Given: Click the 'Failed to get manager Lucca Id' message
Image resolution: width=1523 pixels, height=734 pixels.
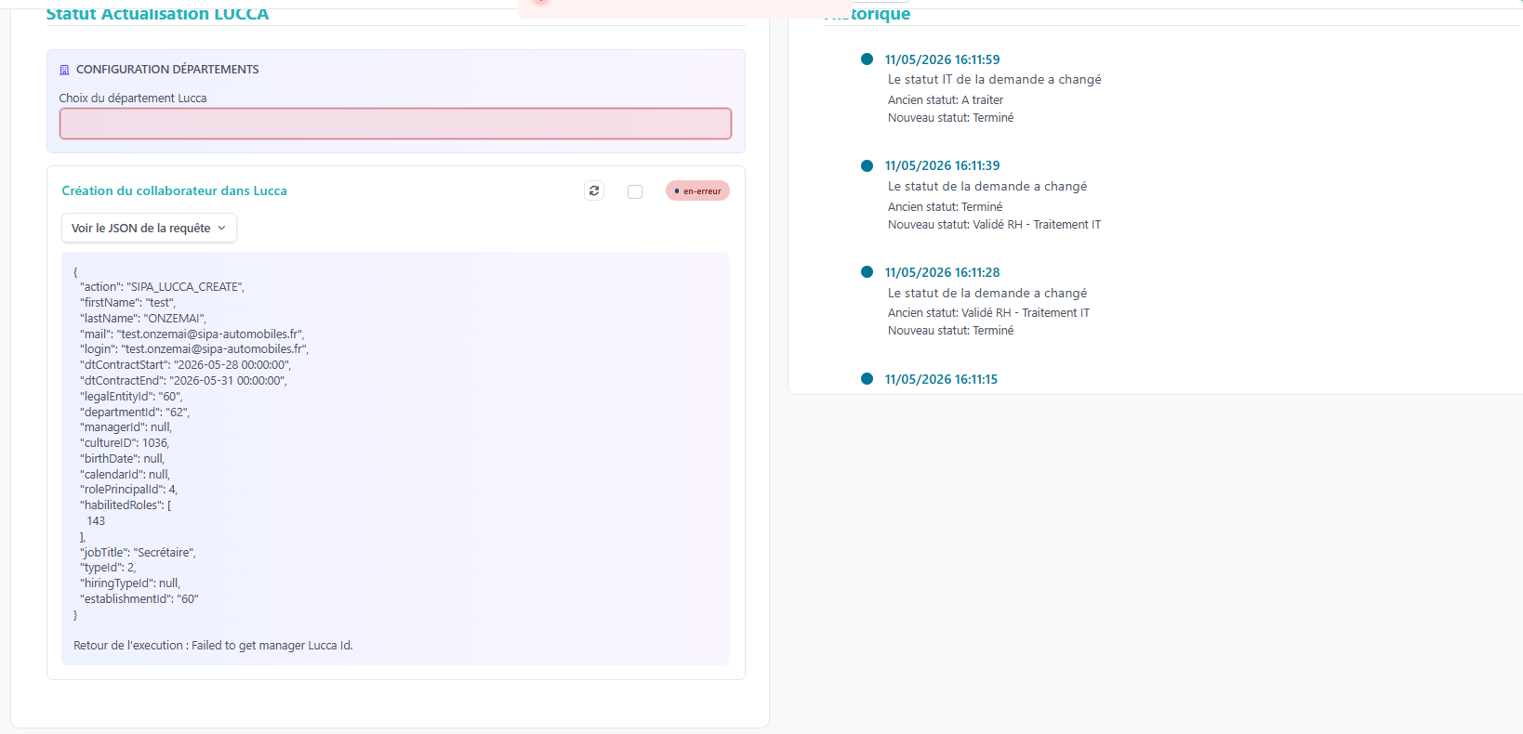Looking at the screenshot, I should tap(272, 646).
